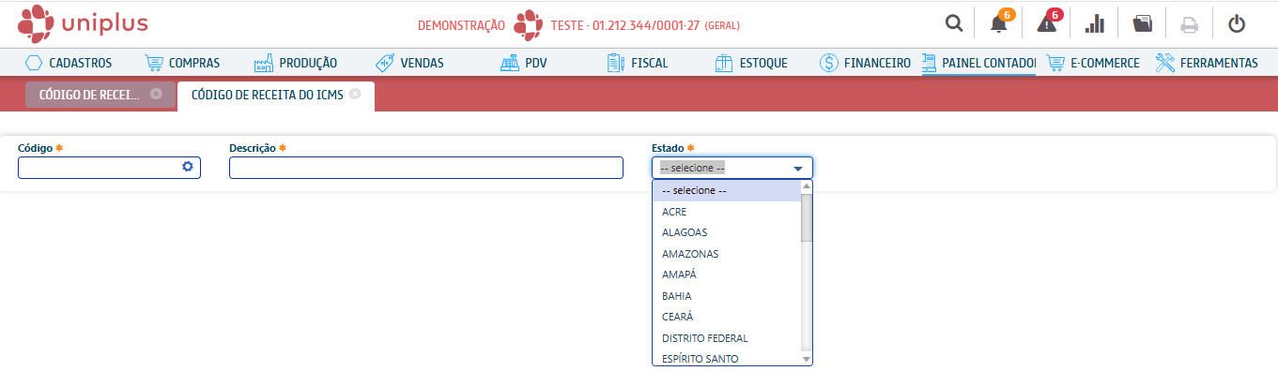The image size is (1278, 386).
Task: Click the gear icon in Código field
Action: tap(188, 167)
